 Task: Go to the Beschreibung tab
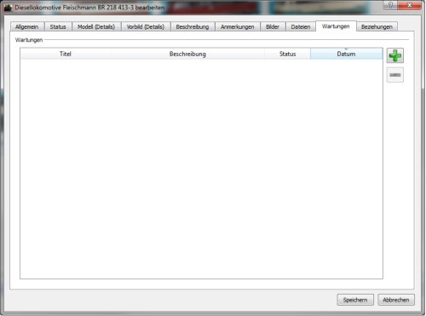tap(193, 26)
